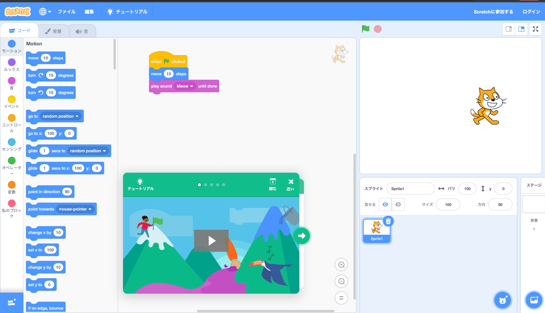This screenshot has width=545, height=313.
Task: Show the sprite with the eye icon
Action: click(x=385, y=205)
